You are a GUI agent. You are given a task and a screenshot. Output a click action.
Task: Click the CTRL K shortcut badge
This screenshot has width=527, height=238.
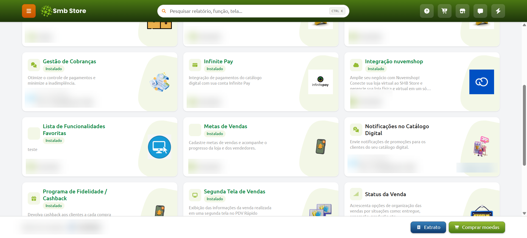337,11
